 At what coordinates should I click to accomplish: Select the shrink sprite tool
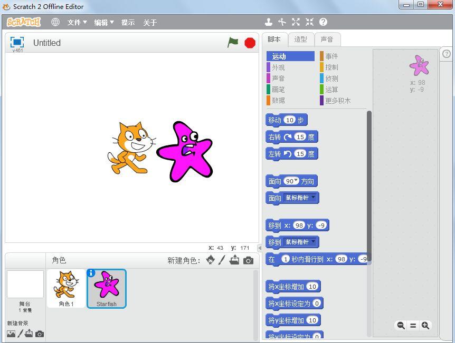click(309, 22)
